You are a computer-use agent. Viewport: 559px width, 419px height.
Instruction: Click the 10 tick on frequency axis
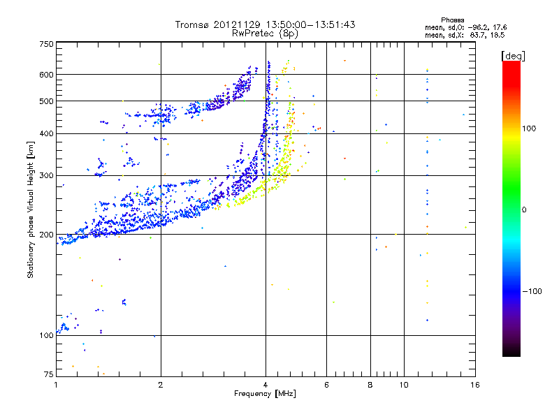tap(404, 385)
